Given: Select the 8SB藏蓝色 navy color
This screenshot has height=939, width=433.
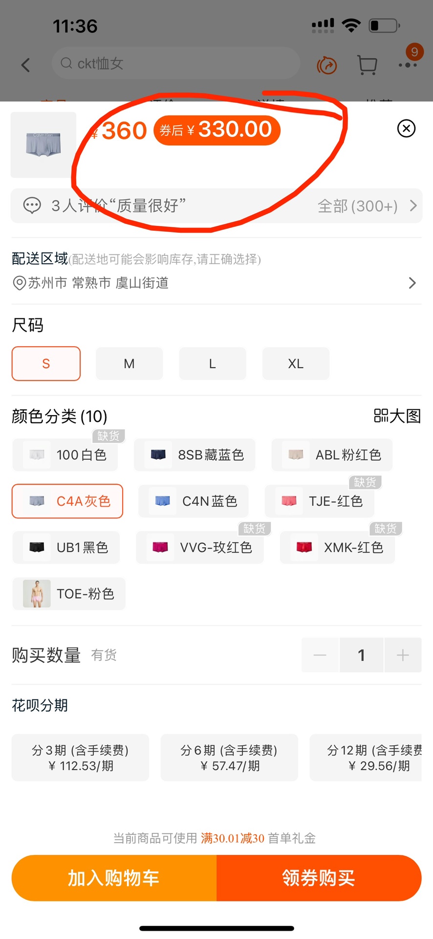Looking at the screenshot, I should coord(195,455).
